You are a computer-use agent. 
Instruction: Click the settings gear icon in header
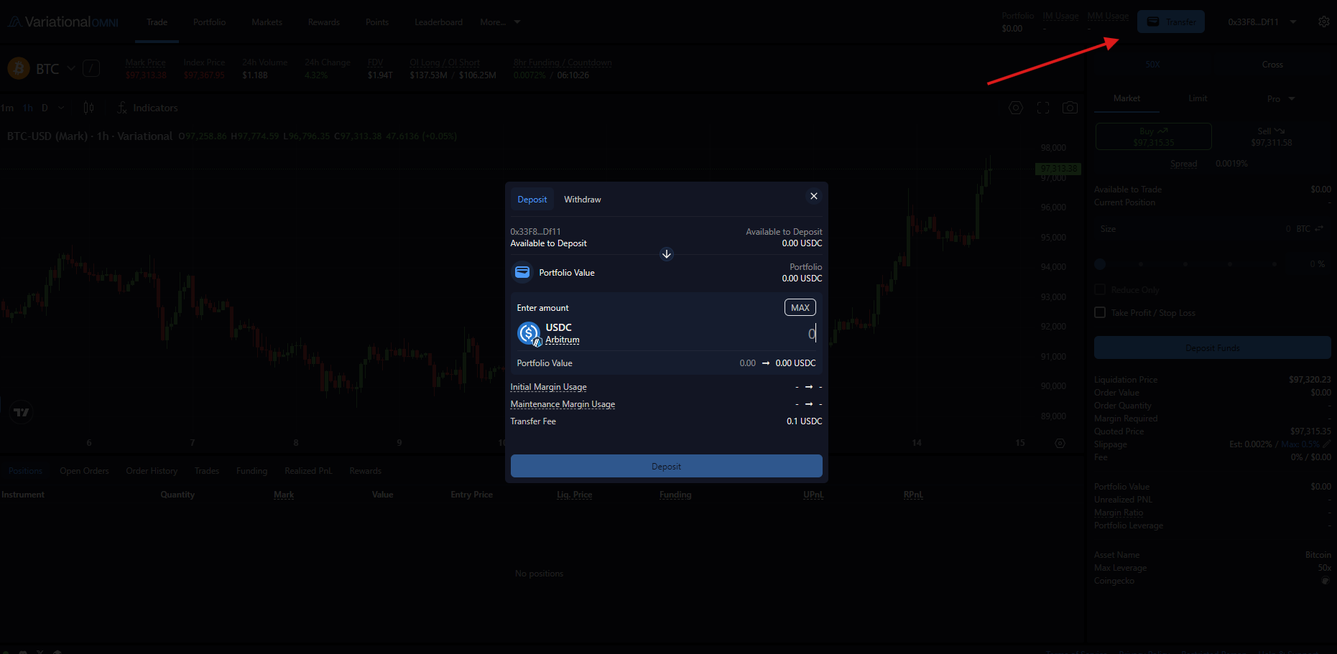[1323, 22]
